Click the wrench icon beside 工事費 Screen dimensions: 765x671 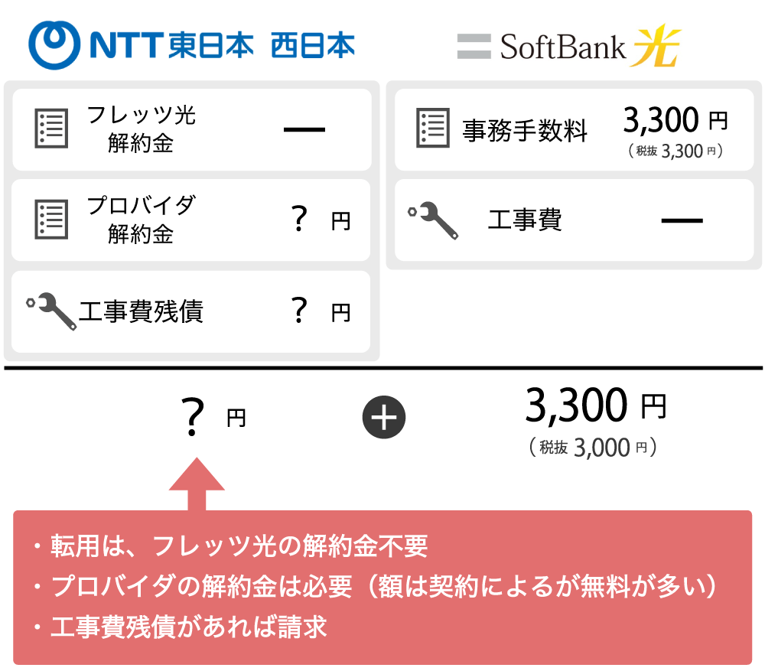pos(434,220)
